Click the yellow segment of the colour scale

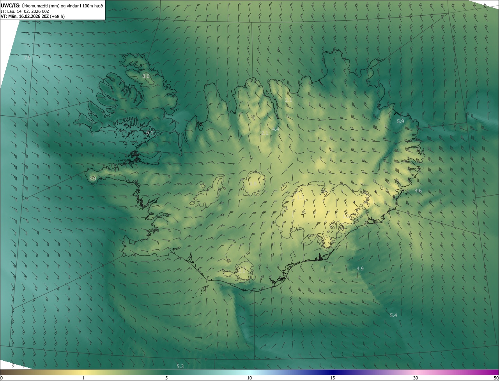[84, 372]
